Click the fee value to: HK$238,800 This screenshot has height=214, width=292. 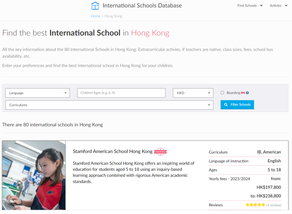pos(266,196)
